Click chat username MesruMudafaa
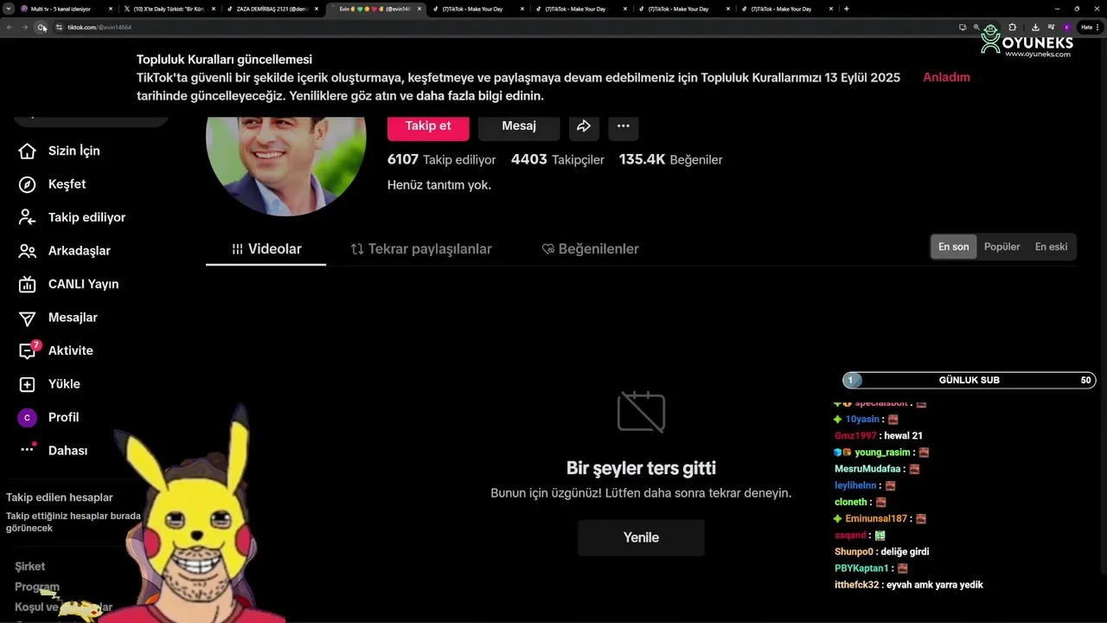Image resolution: width=1107 pixels, height=623 pixels. (x=867, y=469)
